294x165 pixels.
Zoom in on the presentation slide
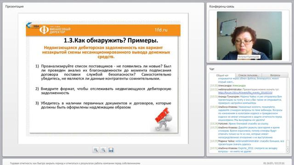pos(96,150)
